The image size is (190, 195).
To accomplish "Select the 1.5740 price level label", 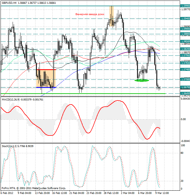I will [185, 69].
